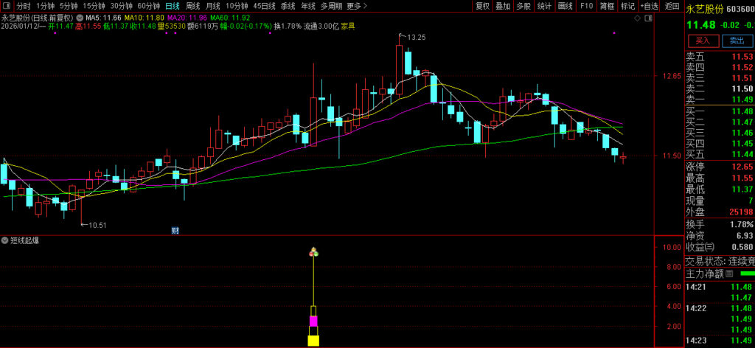Click the 财 financial marker icon
This screenshot has width=755, height=348.
point(175,230)
